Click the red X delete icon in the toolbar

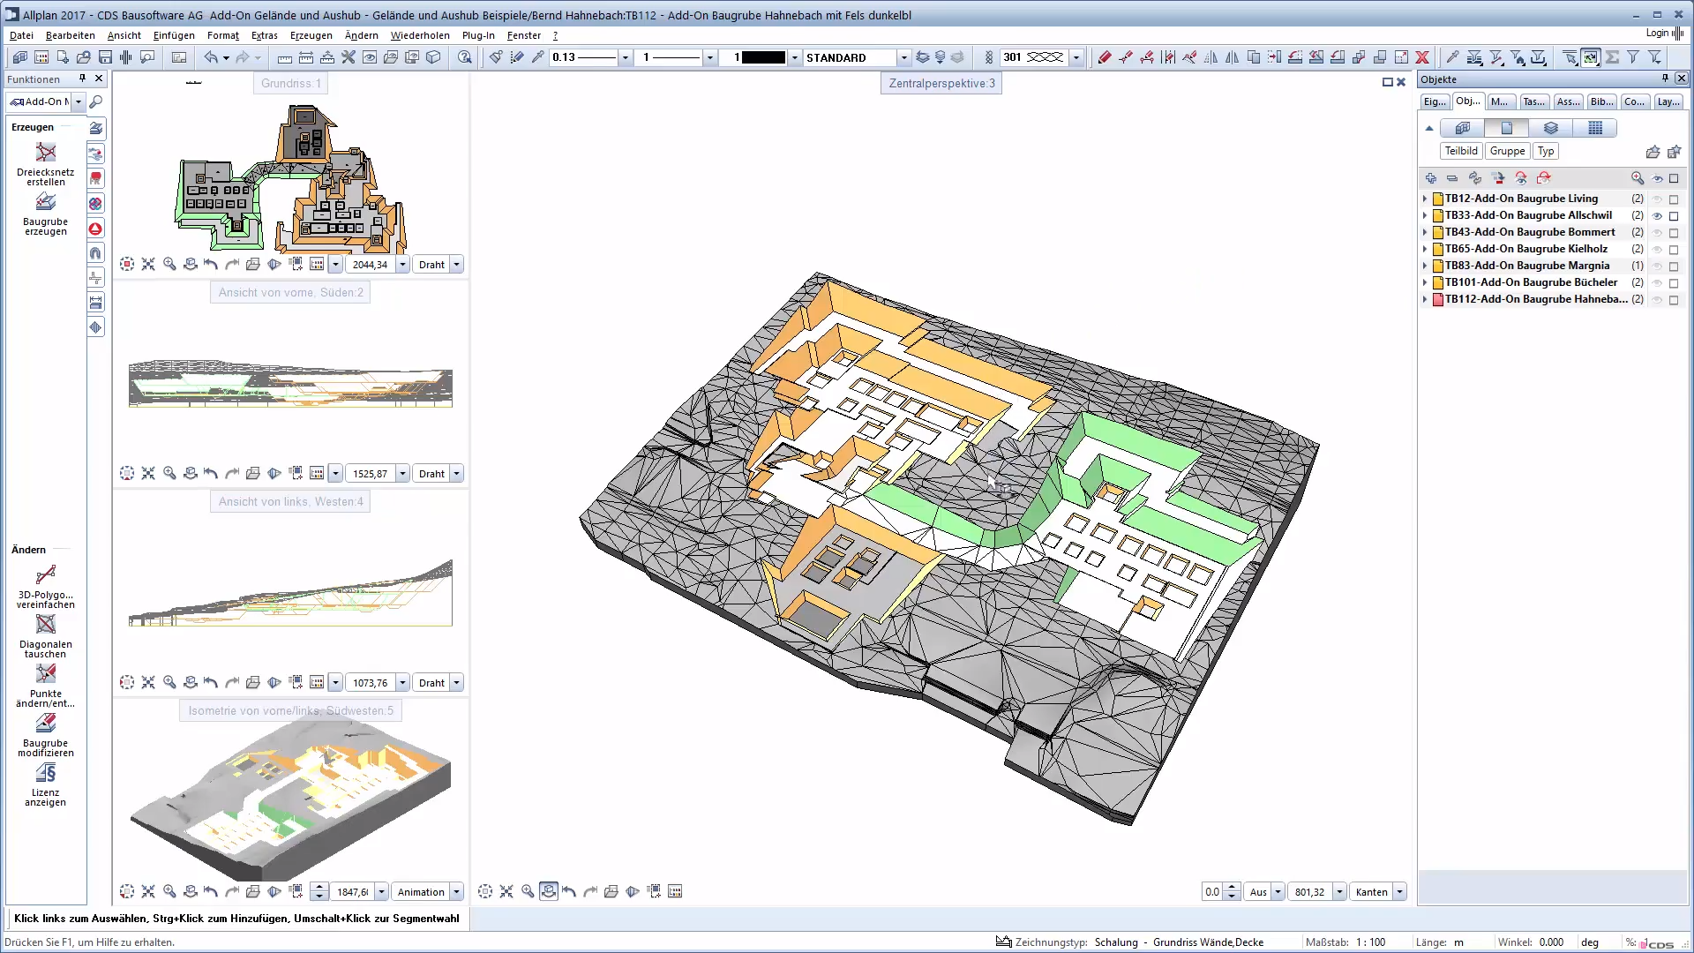1421,56
